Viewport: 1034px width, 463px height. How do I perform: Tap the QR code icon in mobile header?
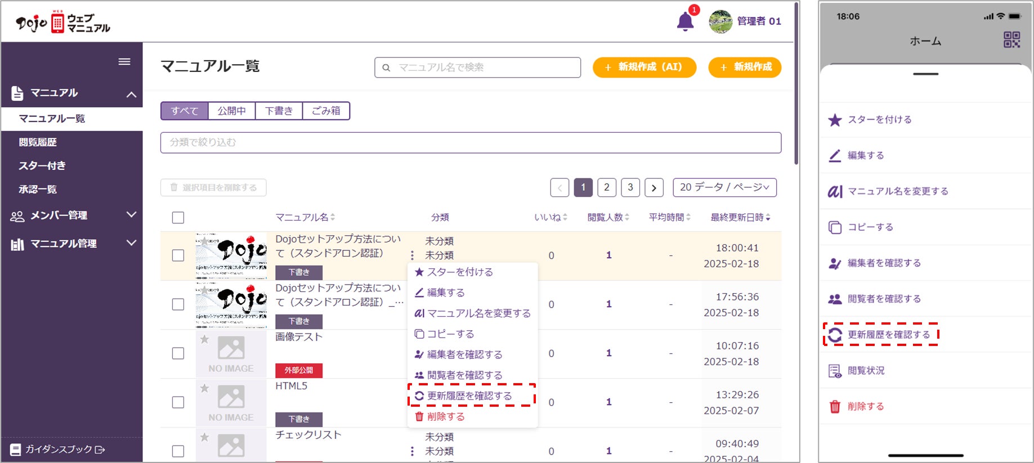click(1011, 39)
